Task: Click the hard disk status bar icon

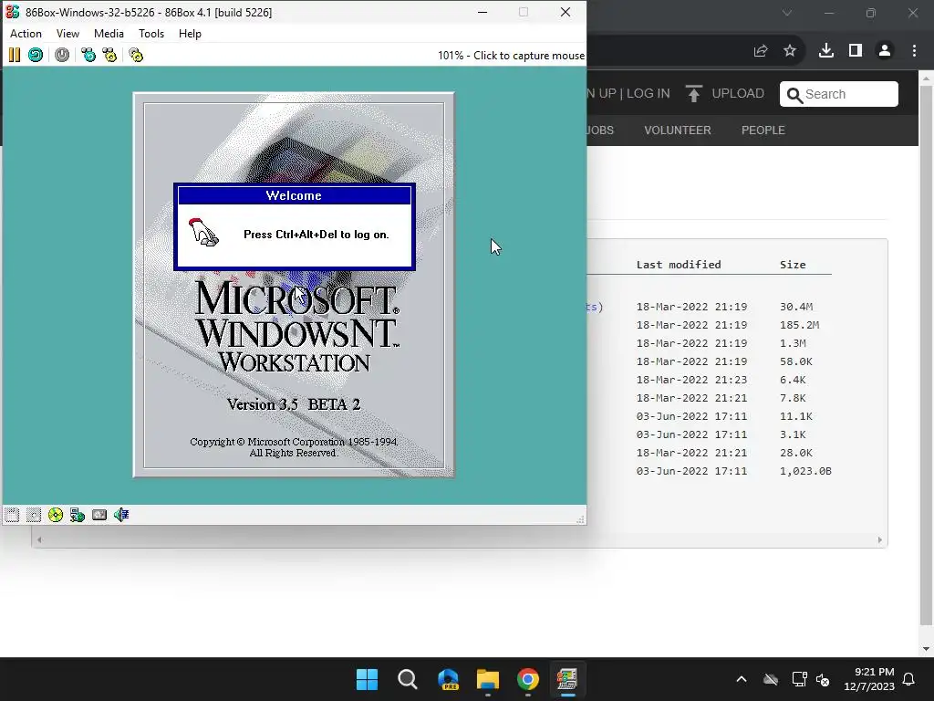Action: point(99,515)
